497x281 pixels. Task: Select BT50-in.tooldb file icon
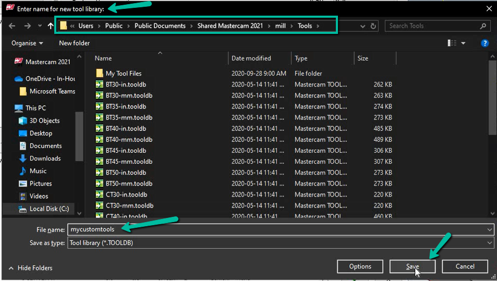point(100,173)
